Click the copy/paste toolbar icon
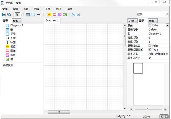 pos(9,15)
